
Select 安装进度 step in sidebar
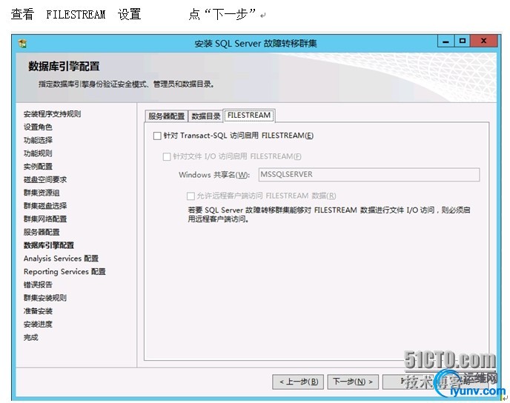click(x=38, y=324)
